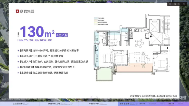The image size is (189, 106).
Task: Click the power exit icon
Action: click(x=184, y=4)
